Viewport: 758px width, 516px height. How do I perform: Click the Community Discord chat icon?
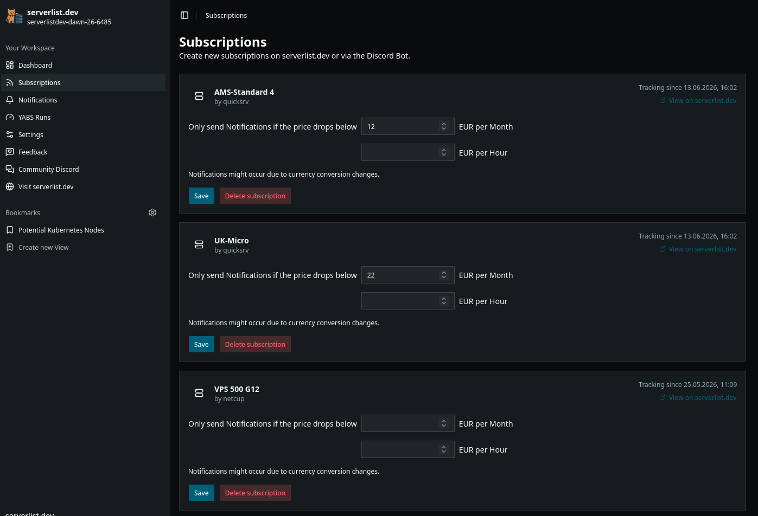click(10, 169)
